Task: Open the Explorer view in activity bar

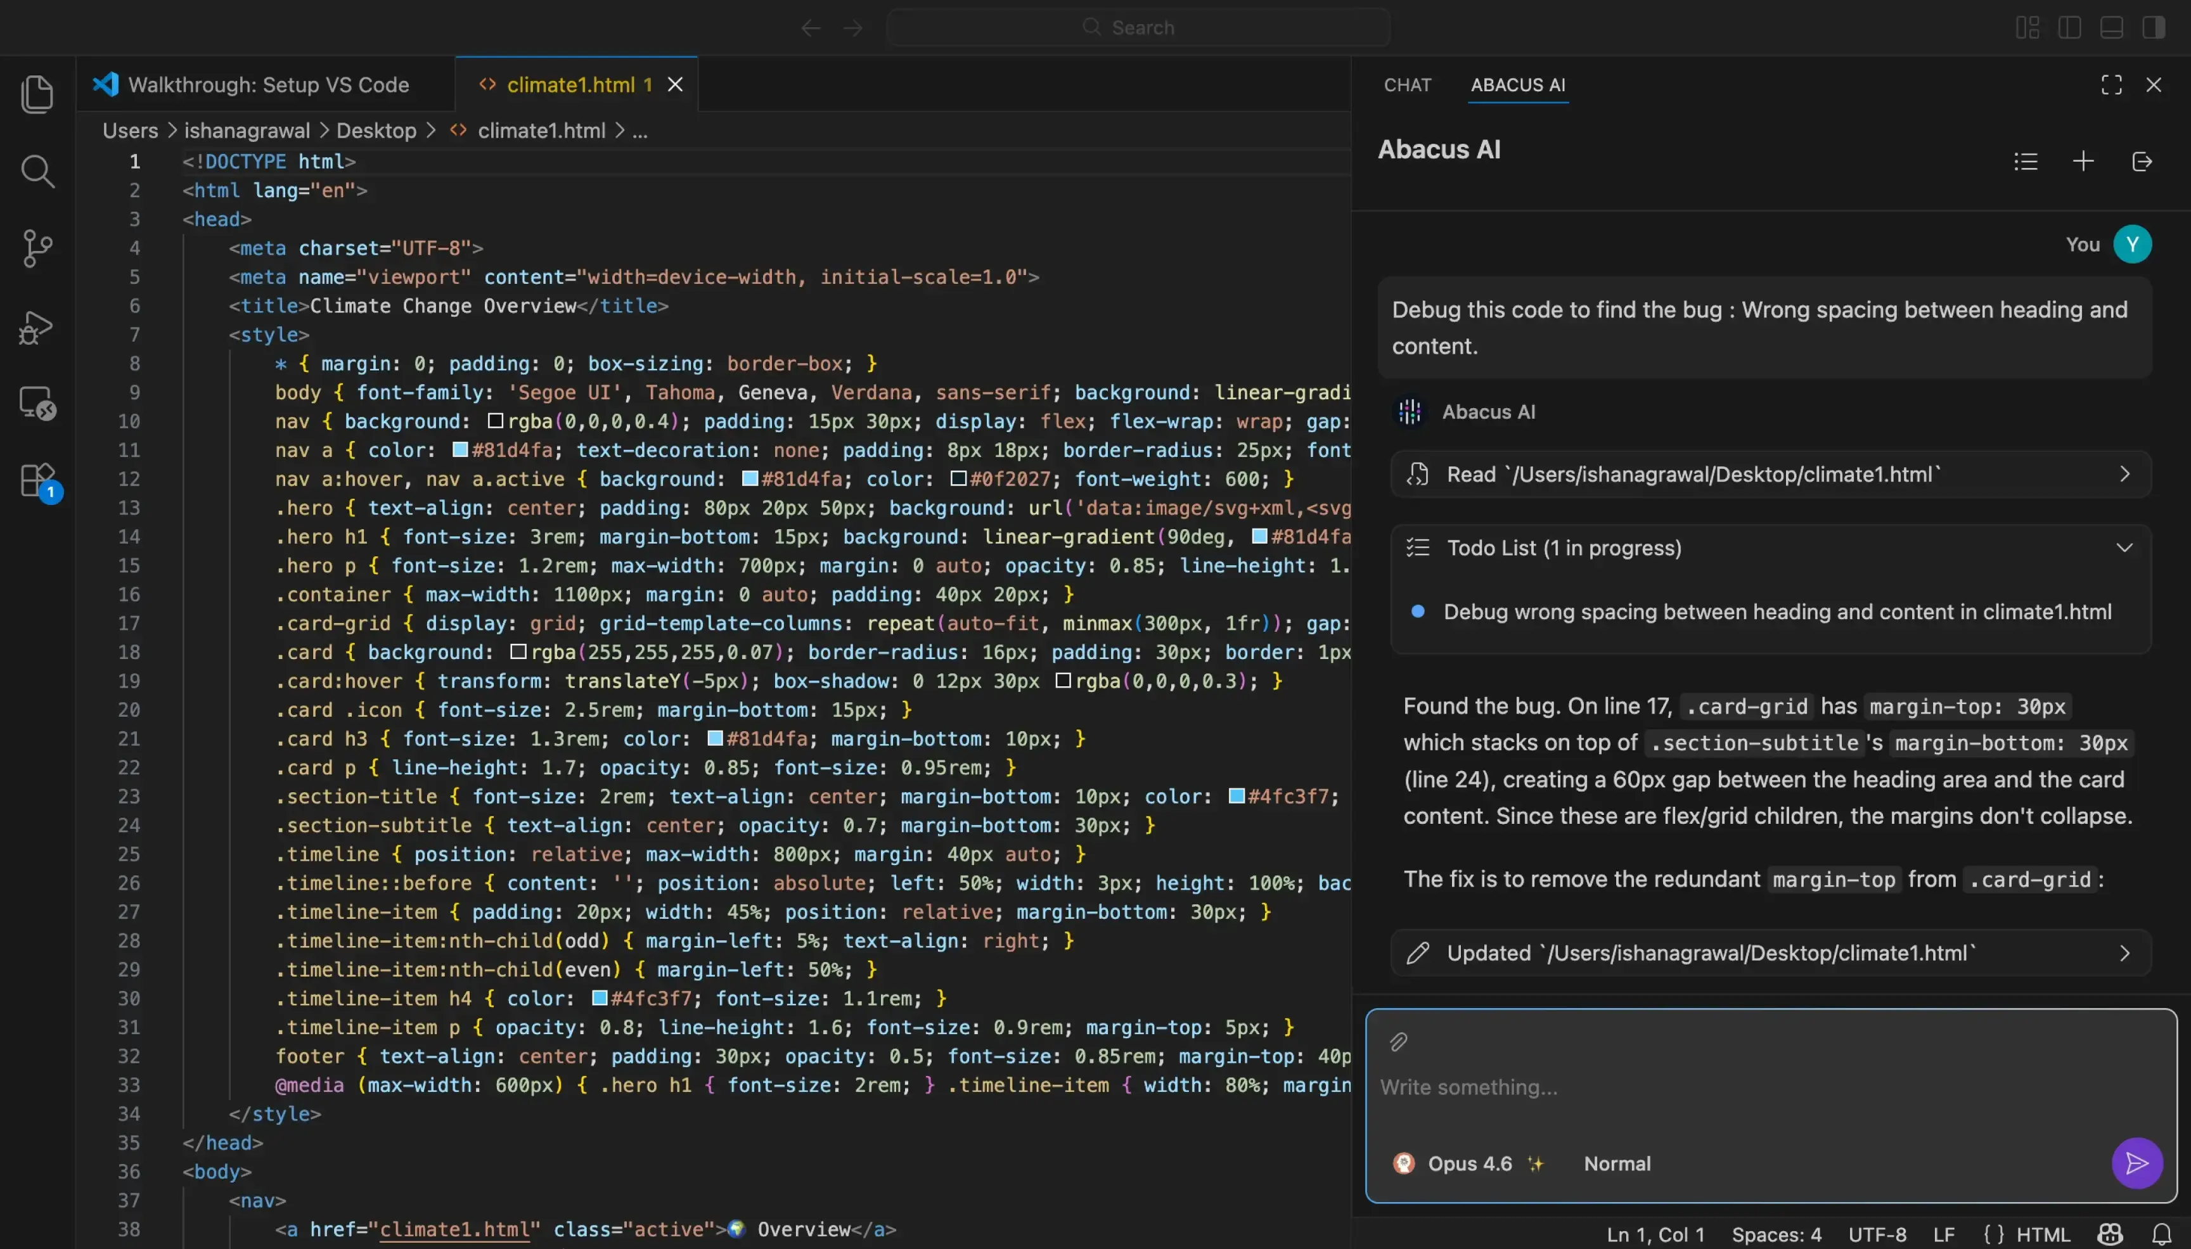Action: click(x=37, y=94)
